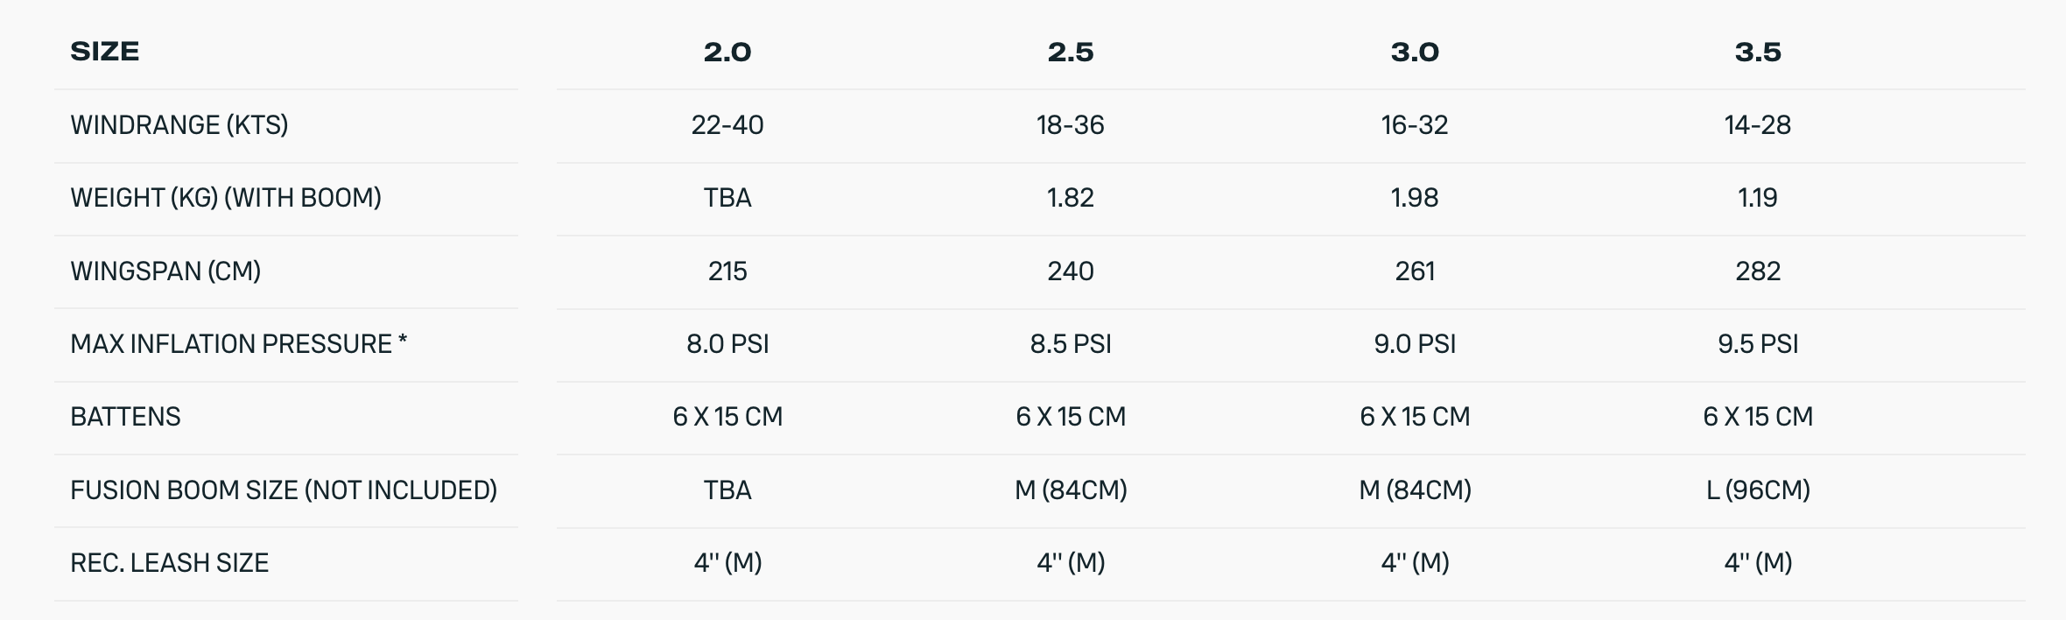
Task: Choose the 3.5 size column header
Action: (1758, 53)
